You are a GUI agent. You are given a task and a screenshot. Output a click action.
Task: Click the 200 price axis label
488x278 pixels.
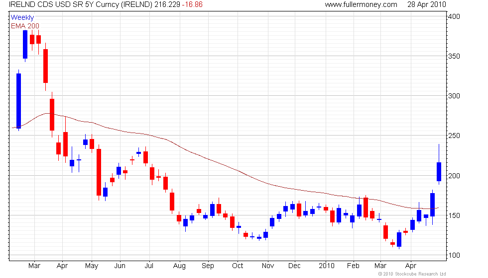(x=454, y=176)
